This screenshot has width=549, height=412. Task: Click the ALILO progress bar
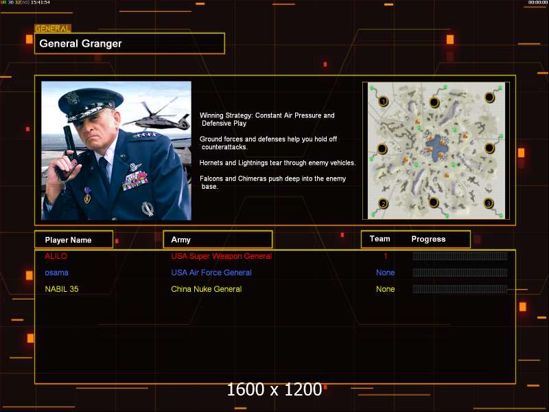tap(459, 256)
